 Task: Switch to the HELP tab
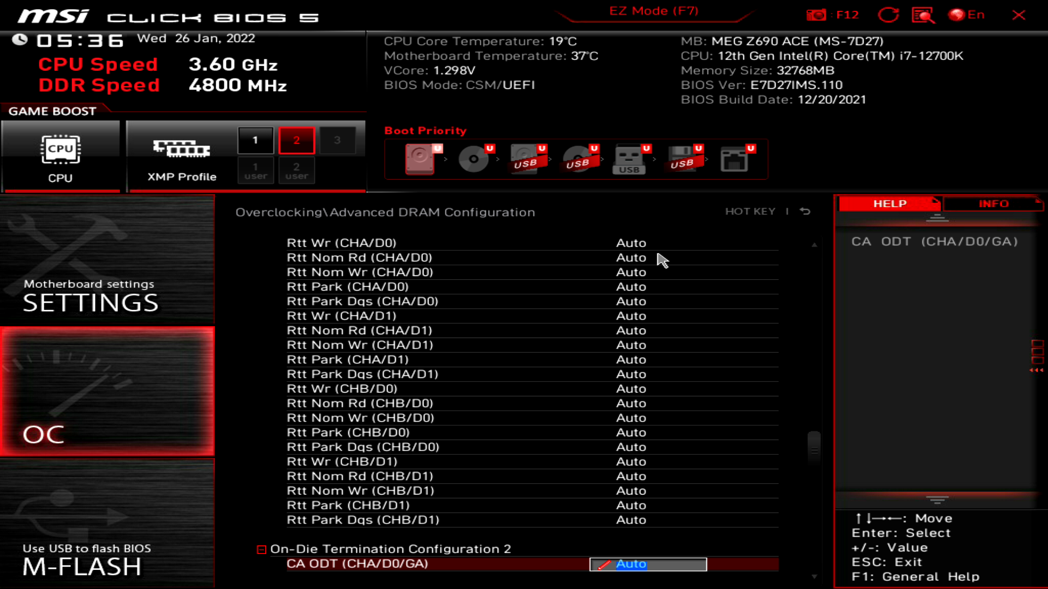click(x=889, y=203)
